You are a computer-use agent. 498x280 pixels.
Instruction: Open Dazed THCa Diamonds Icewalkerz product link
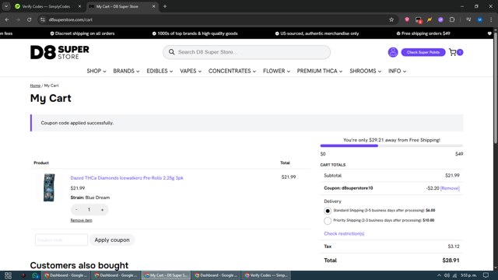tap(127, 178)
